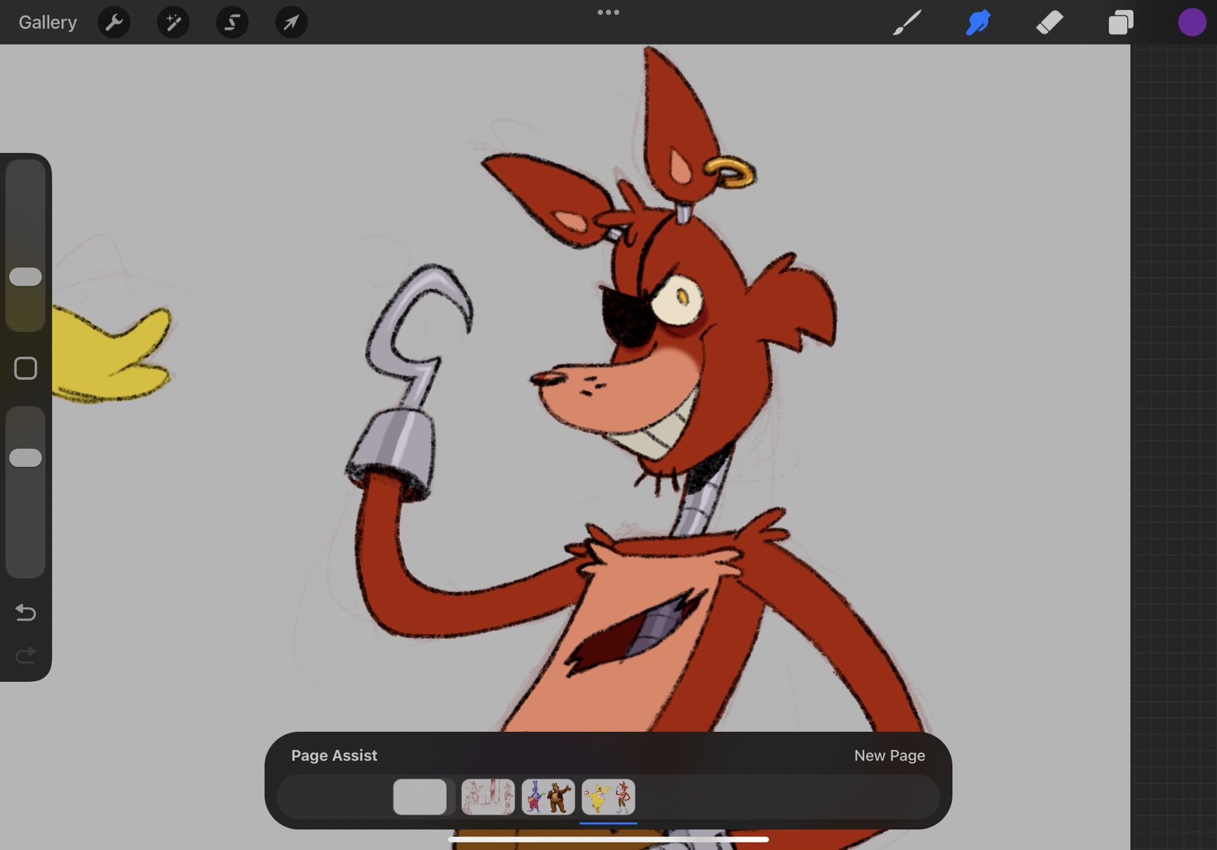The image size is (1217, 850).
Task: Create a New Page in Page Assist
Action: pyautogui.click(x=889, y=756)
